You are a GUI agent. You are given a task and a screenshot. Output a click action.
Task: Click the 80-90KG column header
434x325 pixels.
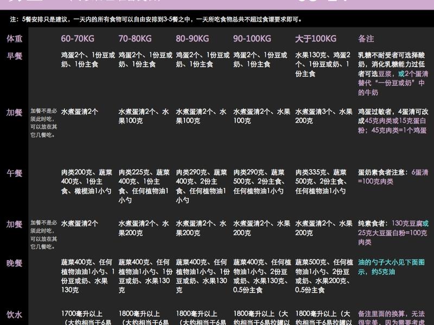[x=192, y=39]
